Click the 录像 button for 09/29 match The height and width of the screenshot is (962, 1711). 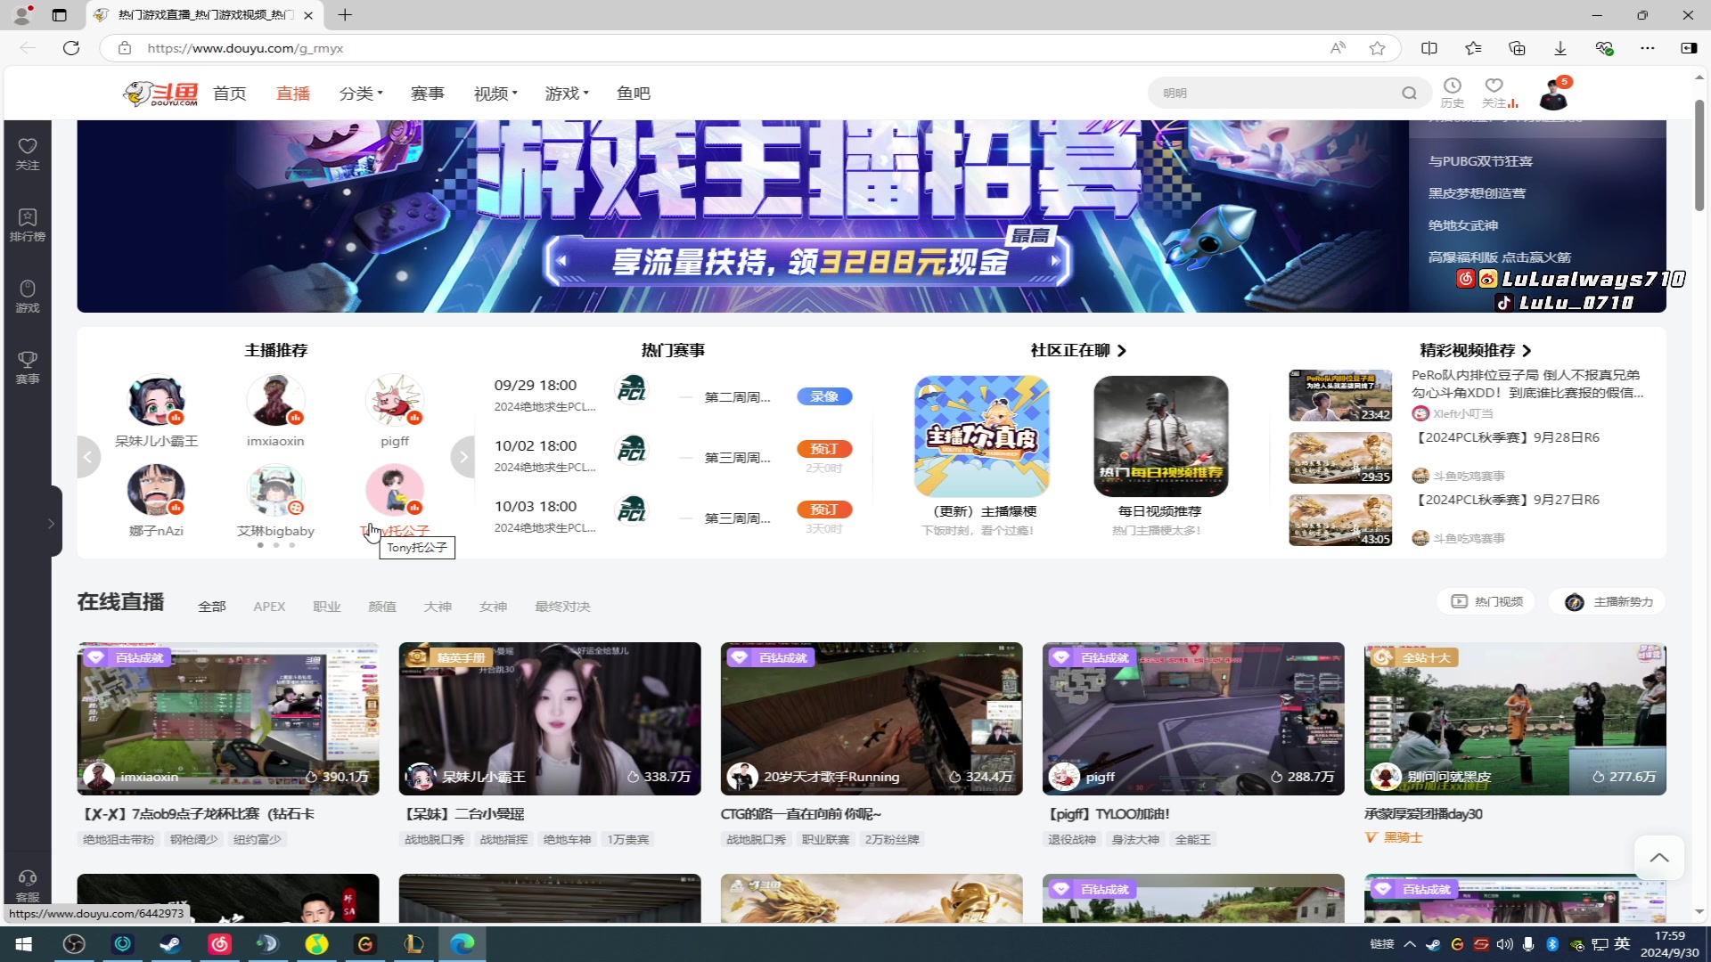[824, 396]
